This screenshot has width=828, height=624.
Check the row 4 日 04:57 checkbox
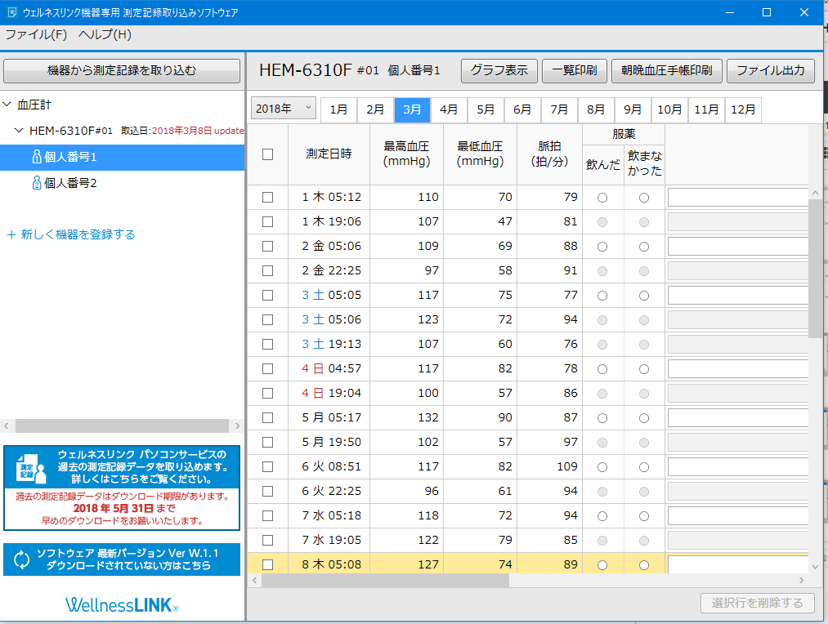click(x=268, y=368)
